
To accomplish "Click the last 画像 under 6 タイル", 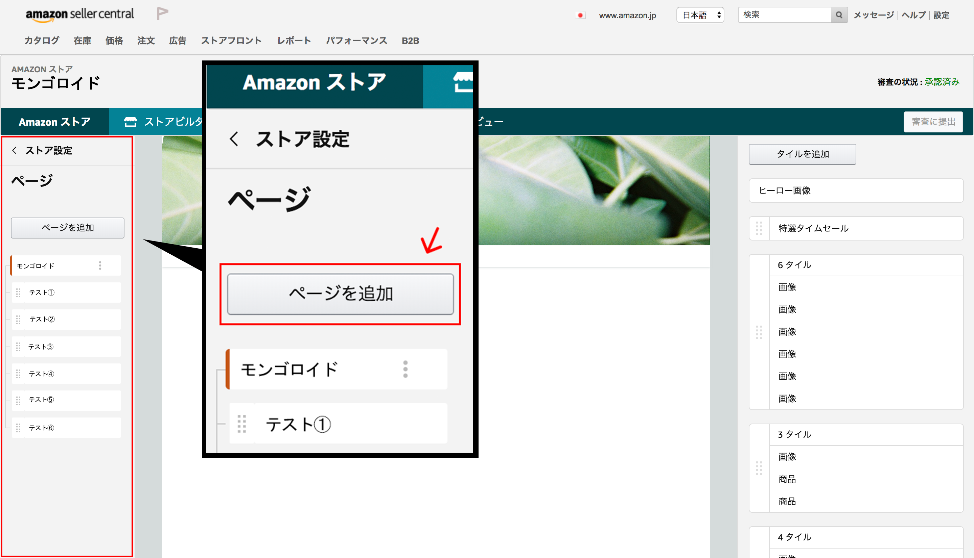I will coord(787,399).
